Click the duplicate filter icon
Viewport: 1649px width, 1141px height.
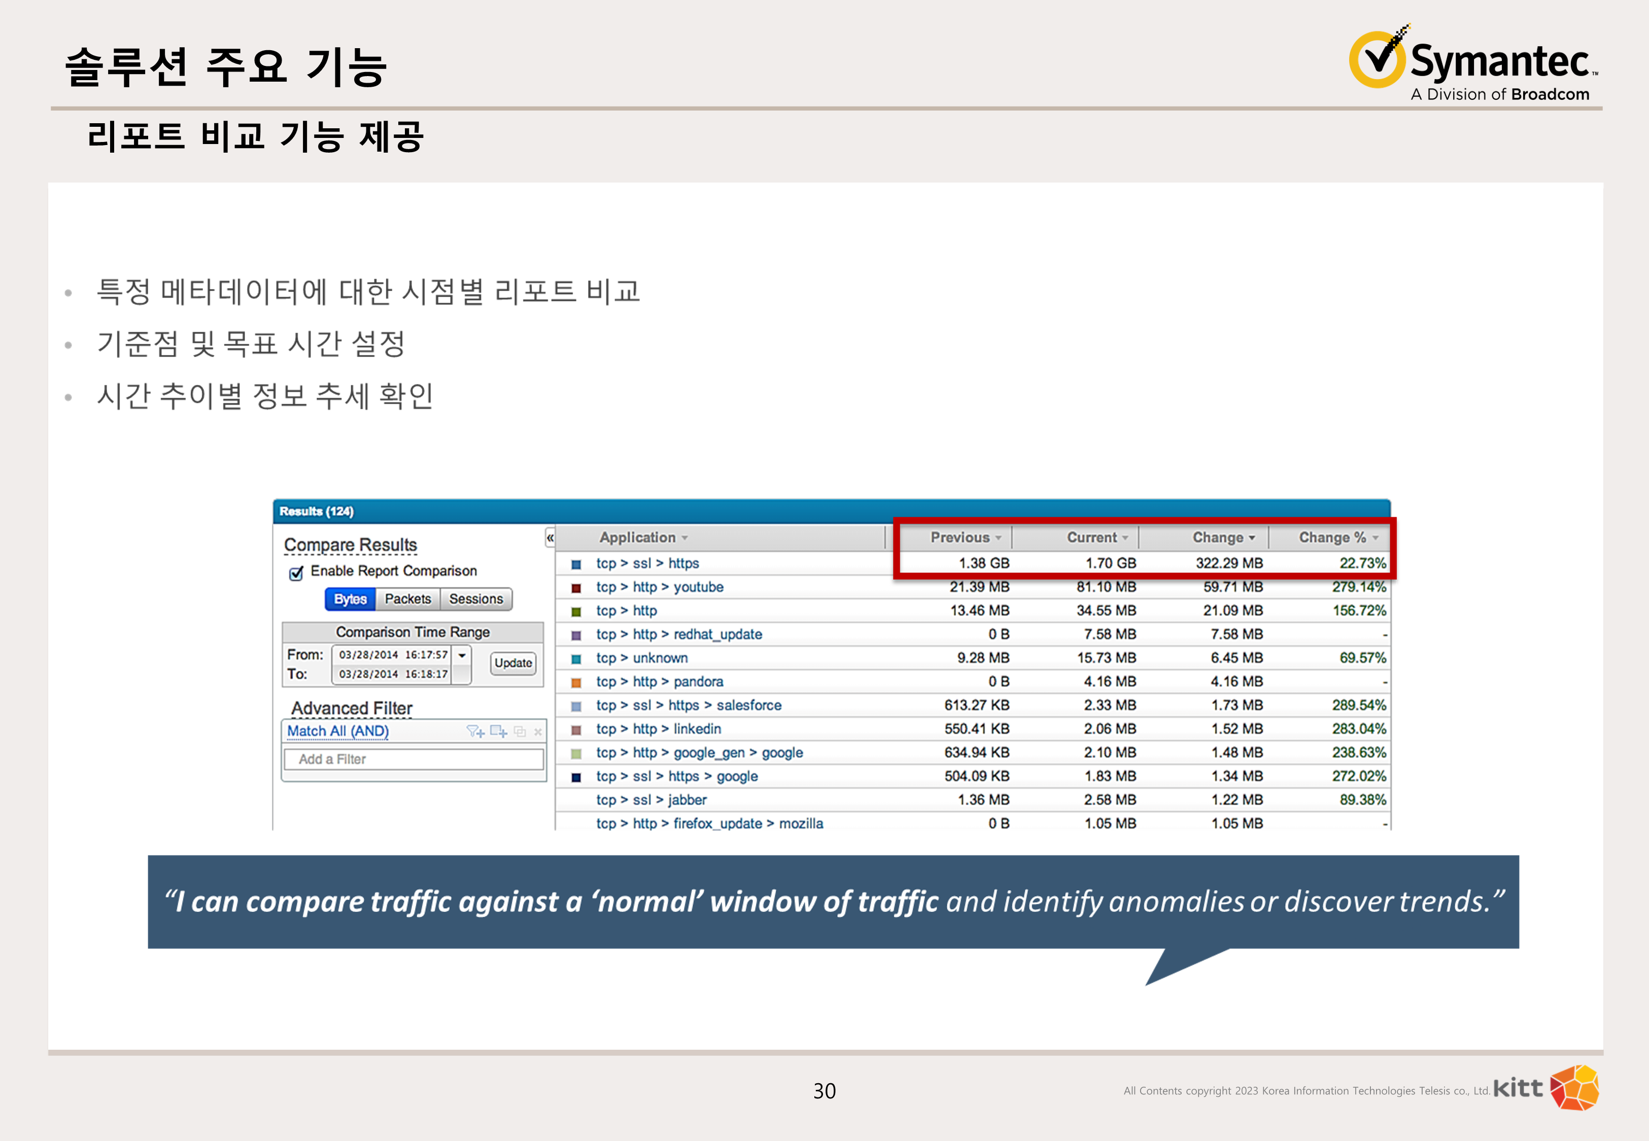520,731
